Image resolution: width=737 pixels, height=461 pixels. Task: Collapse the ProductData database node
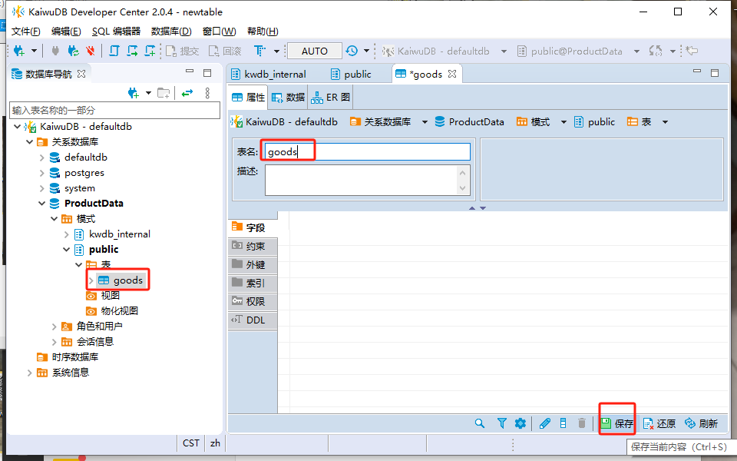pyautogui.click(x=41, y=203)
